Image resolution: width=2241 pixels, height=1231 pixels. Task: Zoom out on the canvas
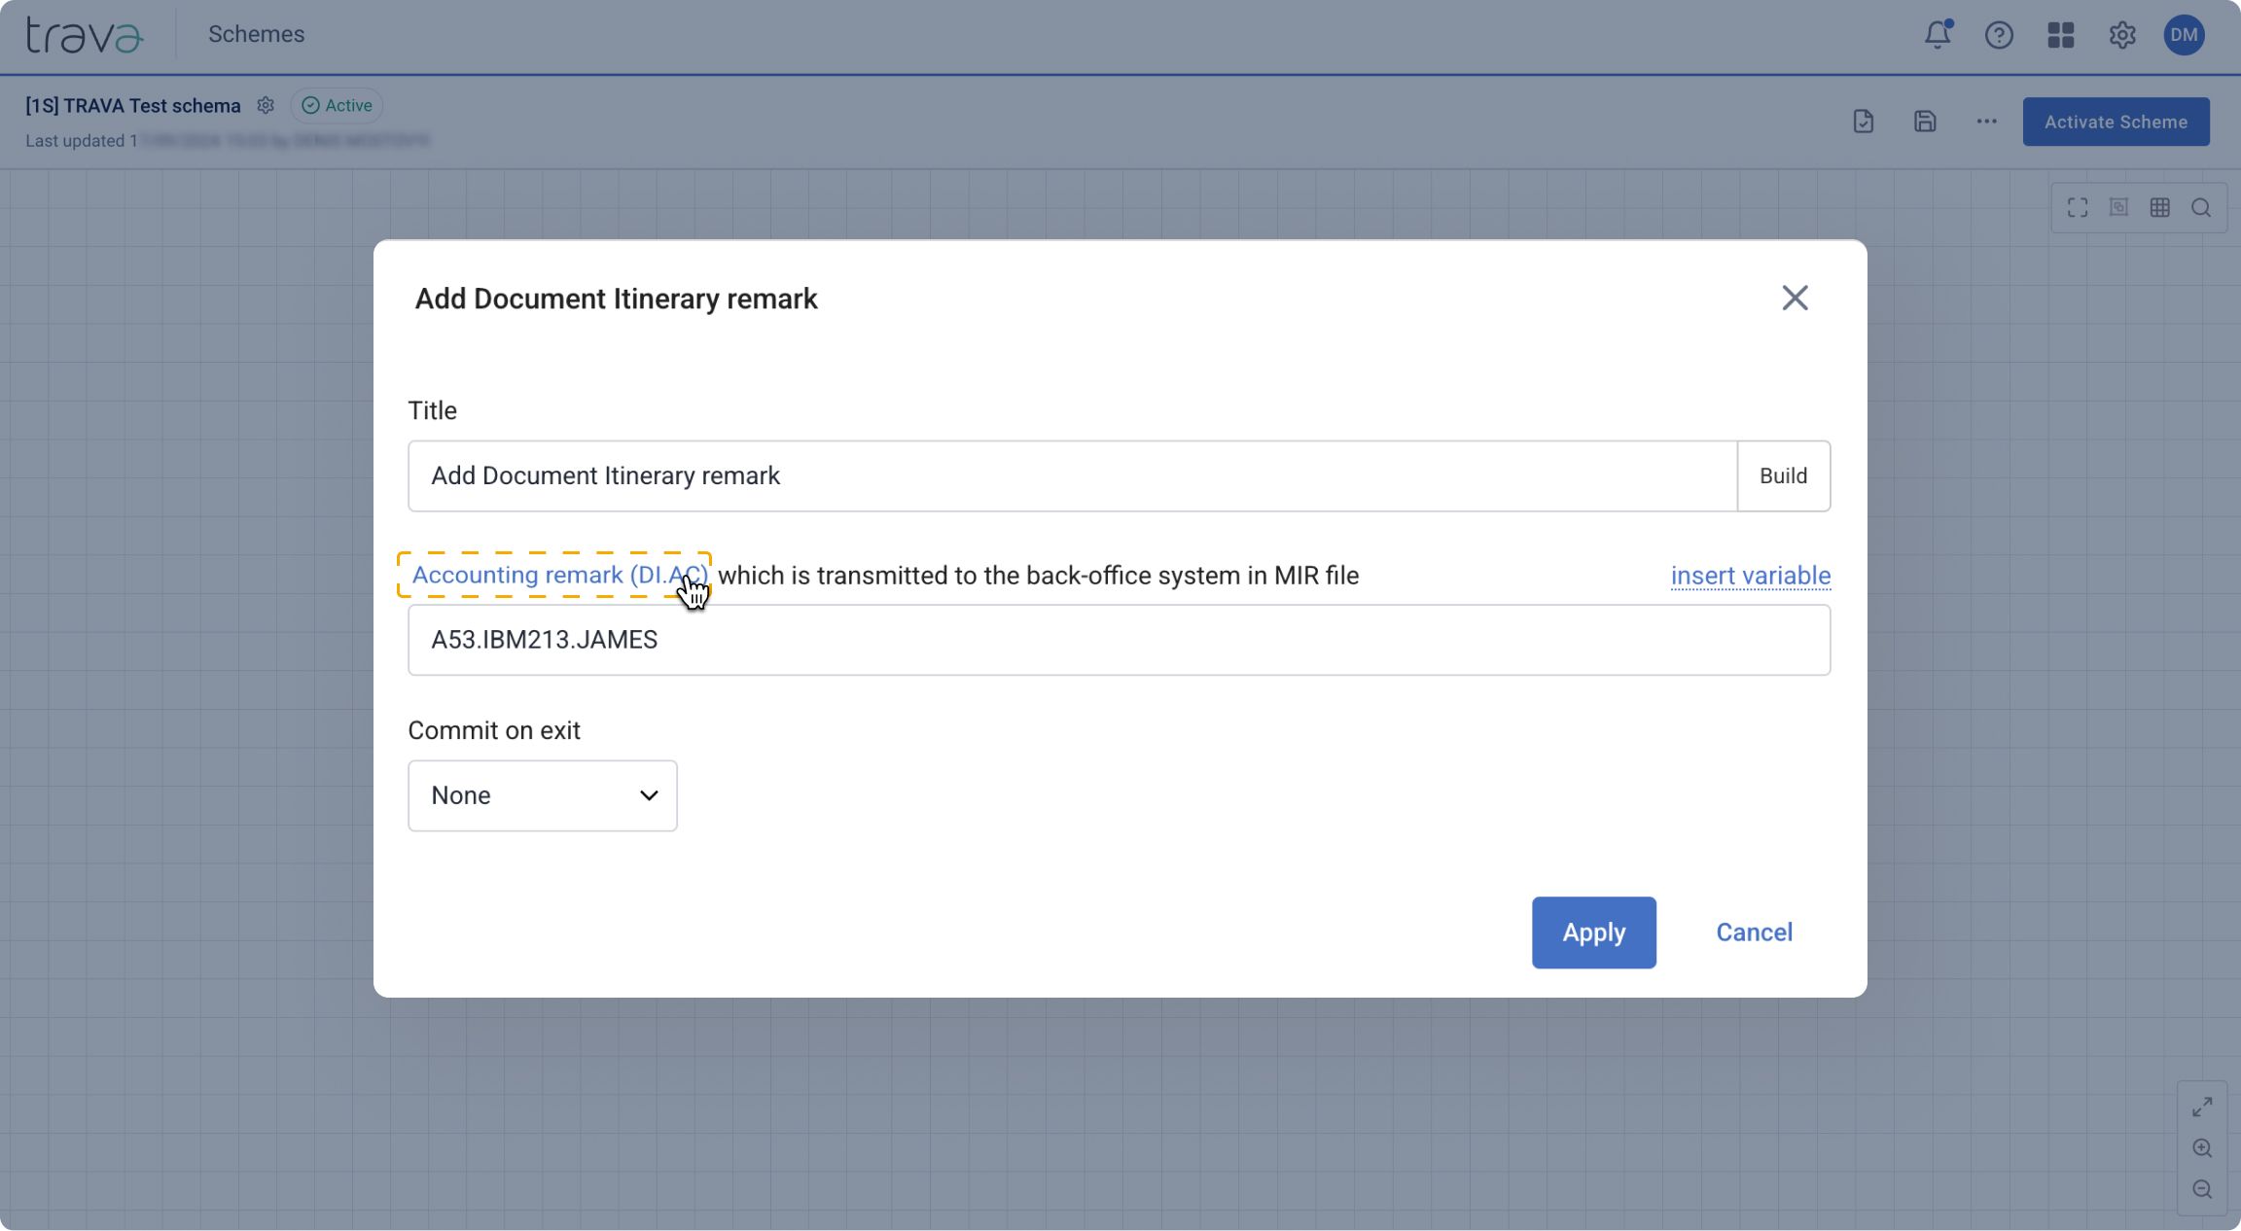(x=2202, y=1189)
